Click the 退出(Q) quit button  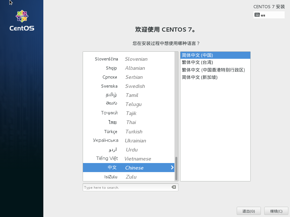[249, 211]
